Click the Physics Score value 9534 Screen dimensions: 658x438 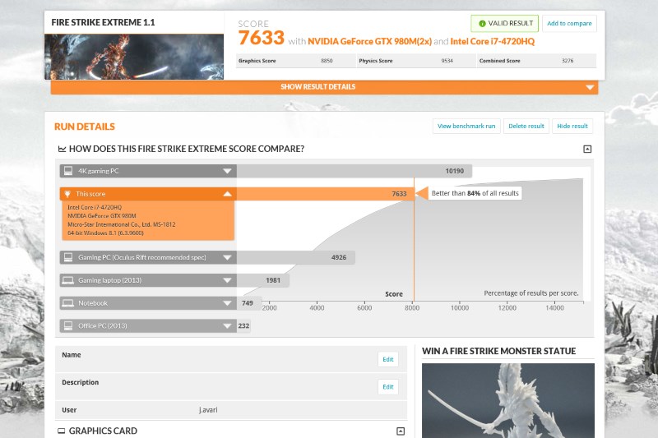447,61
